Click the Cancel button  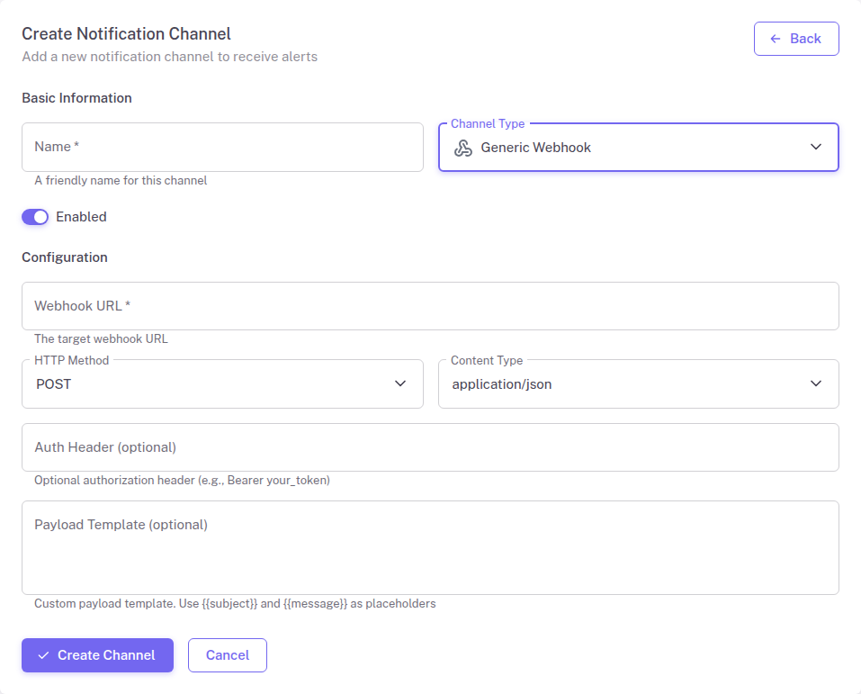point(227,655)
